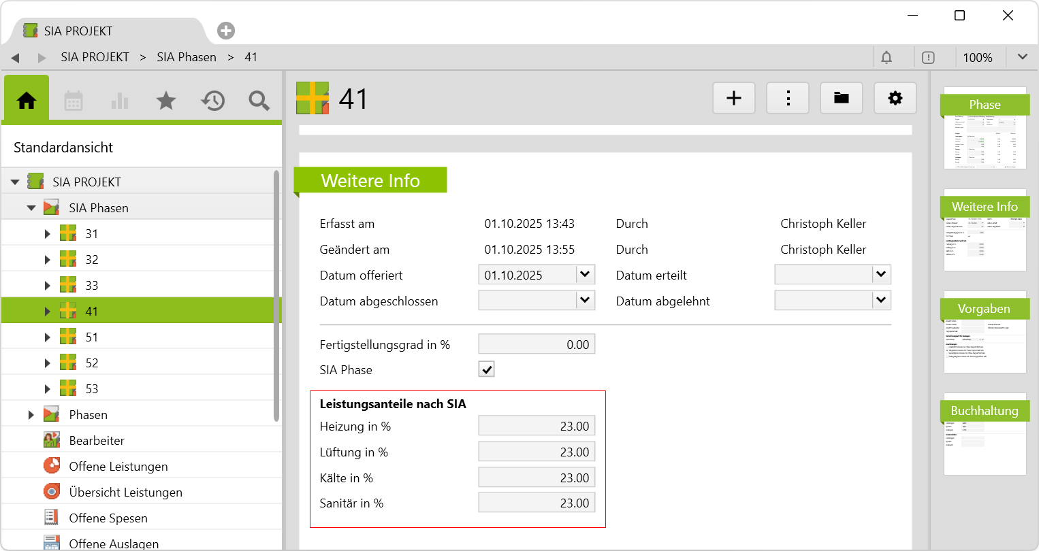Expand tree item 33
The image size is (1039, 551).
[x=47, y=286]
